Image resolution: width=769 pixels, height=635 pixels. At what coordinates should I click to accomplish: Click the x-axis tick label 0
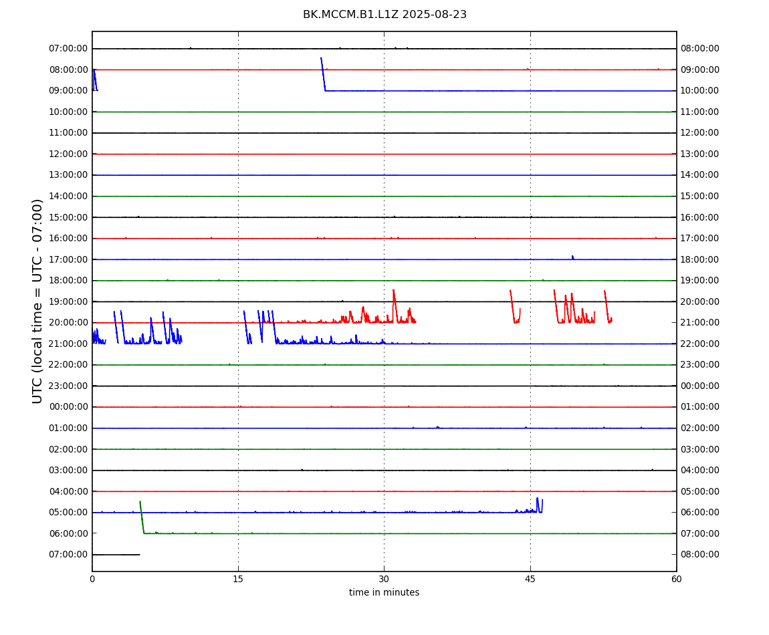click(x=92, y=579)
